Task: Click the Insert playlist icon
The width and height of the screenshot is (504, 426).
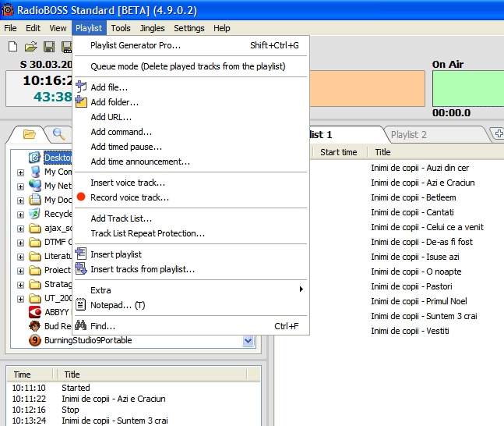Action: 81,254
